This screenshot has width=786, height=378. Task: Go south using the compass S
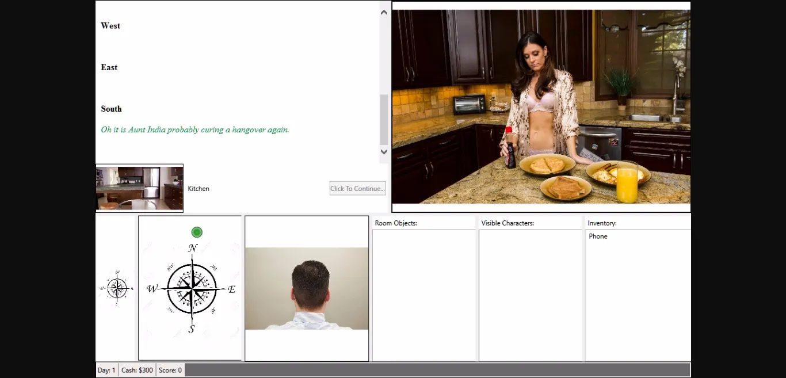[192, 329]
